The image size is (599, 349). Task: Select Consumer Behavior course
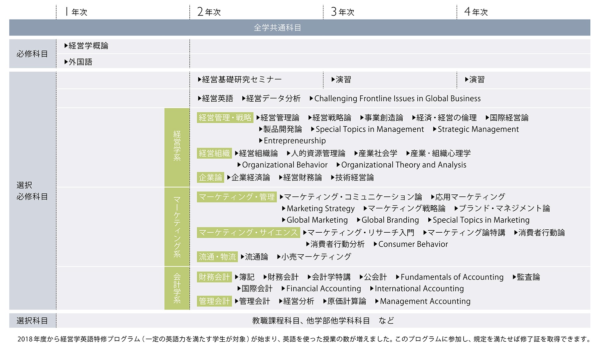coord(411,244)
